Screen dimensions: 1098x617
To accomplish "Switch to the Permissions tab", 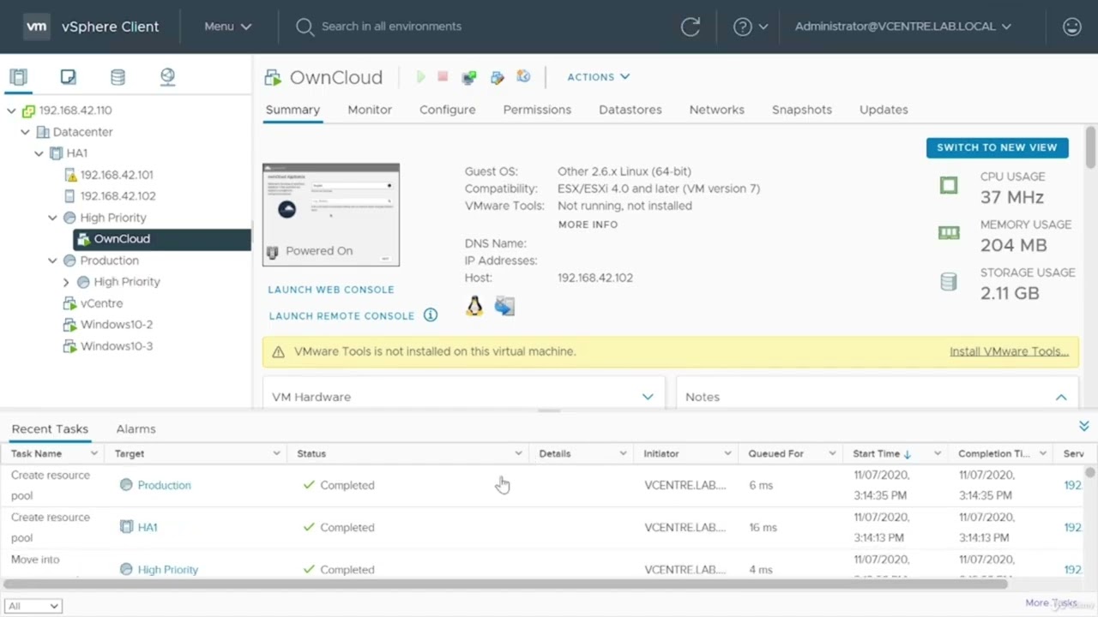I will click(x=537, y=110).
